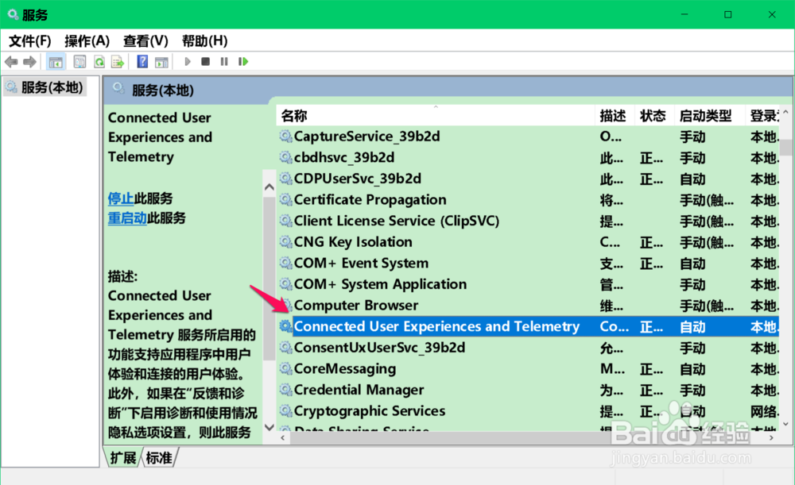Toggle the show/hide action pane icon
This screenshot has height=485, width=795.
tap(161, 62)
